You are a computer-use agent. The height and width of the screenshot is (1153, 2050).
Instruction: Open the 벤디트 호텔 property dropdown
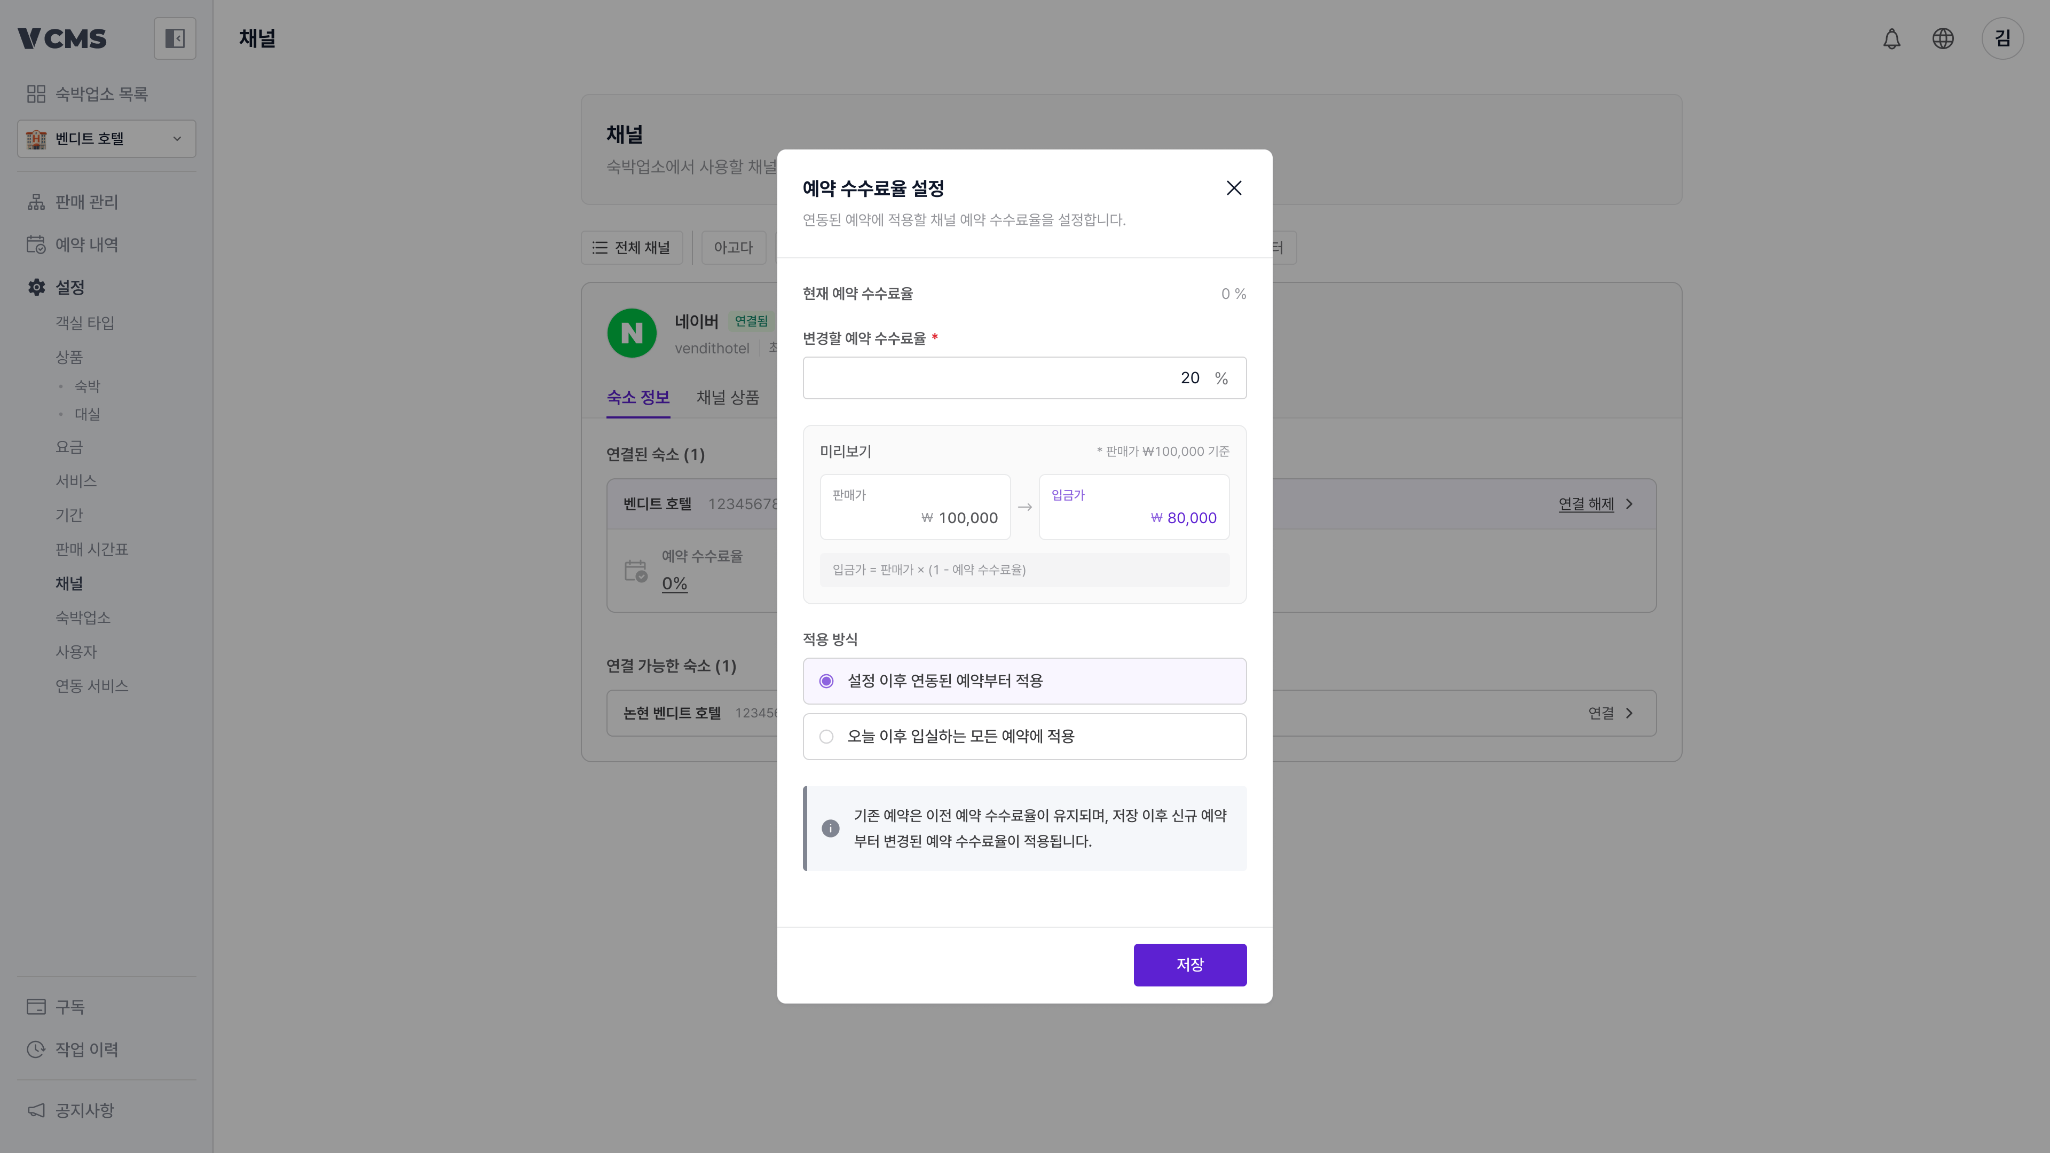pyautogui.click(x=107, y=138)
